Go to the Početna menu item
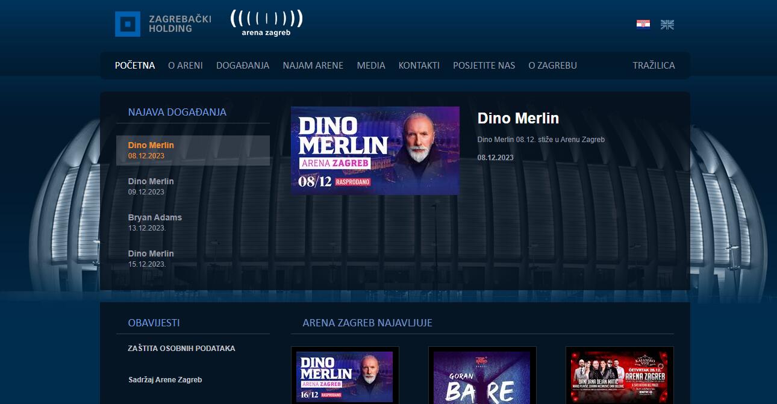Screen dimensions: 777x404 (135, 66)
